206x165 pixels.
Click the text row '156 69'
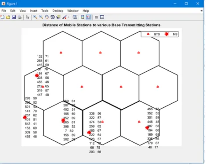point(69,135)
